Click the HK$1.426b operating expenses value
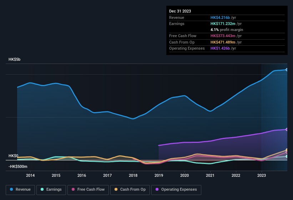 pyautogui.click(x=220, y=48)
